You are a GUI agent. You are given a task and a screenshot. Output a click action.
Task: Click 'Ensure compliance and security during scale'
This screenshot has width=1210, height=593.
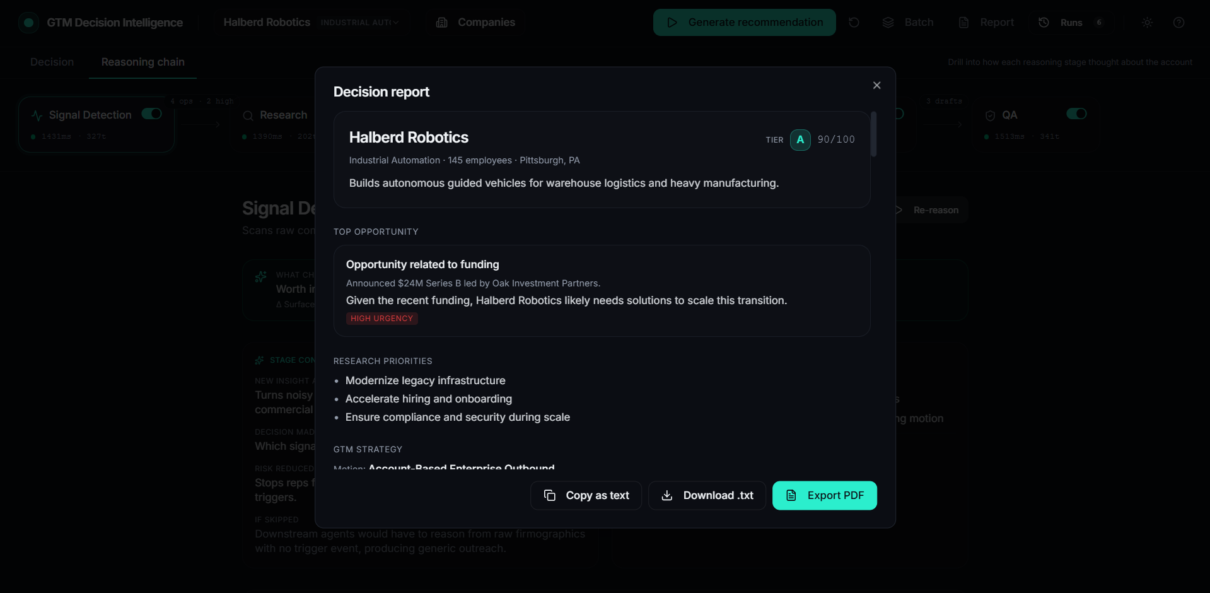point(458,417)
